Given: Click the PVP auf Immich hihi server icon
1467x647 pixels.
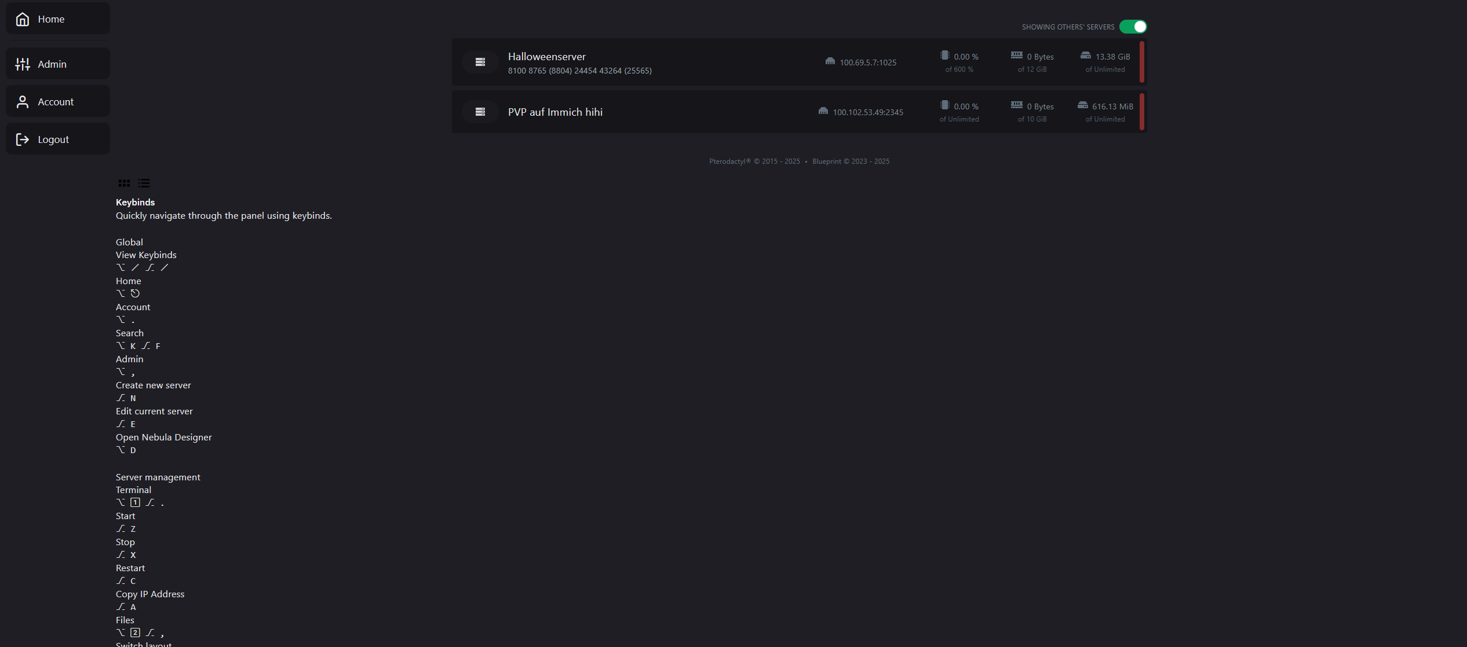Looking at the screenshot, I should click(x=480, y=112).
